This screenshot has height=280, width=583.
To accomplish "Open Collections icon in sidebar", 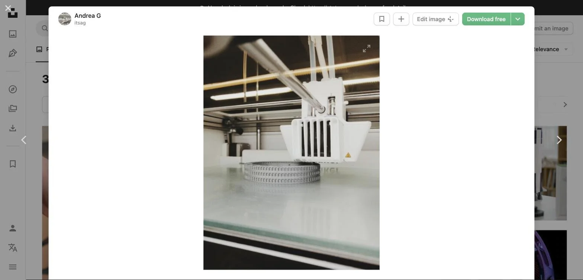I will coord(13,109).
